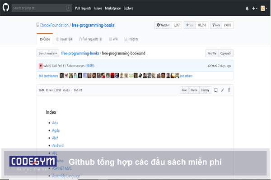Show the 683 contributors list
271x180 pixels.
pyautogui.click(x=48, y=76)
